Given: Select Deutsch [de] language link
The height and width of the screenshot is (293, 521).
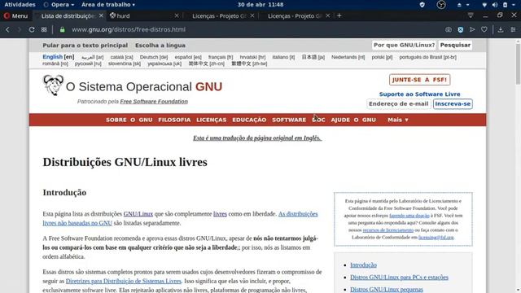Looking at the screenshot, I should [x=154, y=57].
